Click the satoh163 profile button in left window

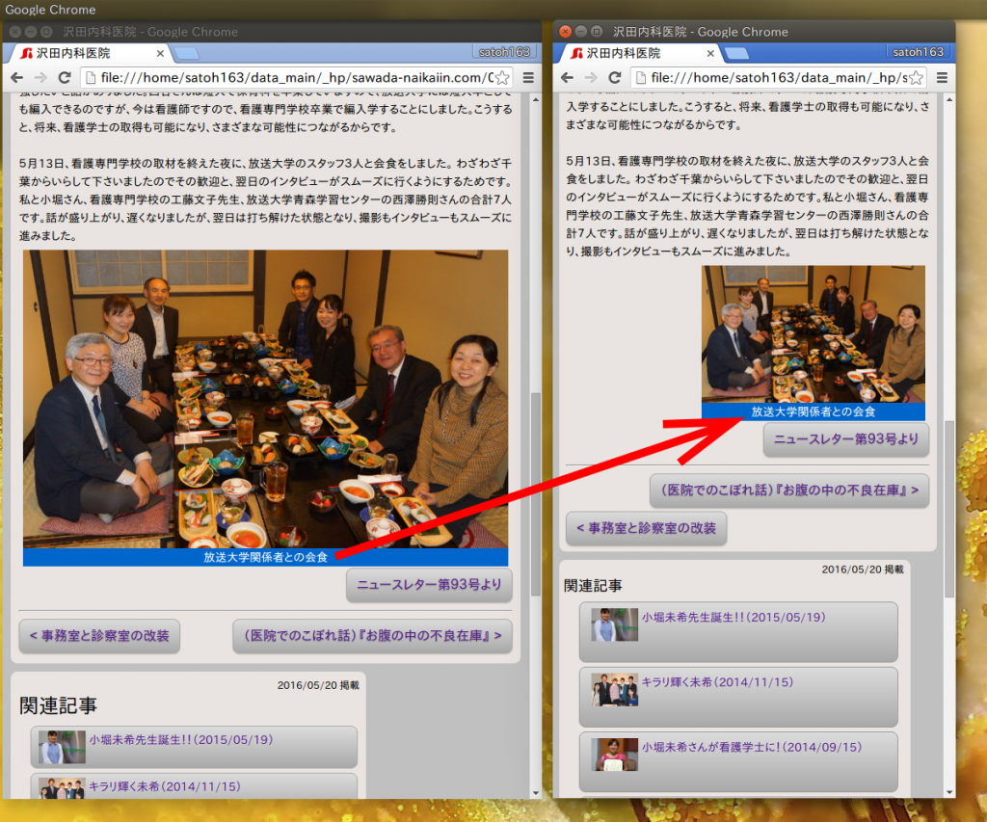(x=503, y=51)
